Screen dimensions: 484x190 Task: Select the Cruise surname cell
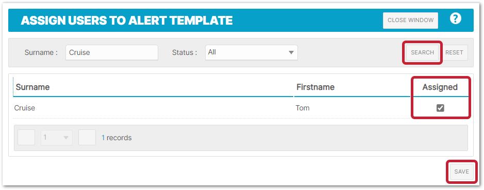(x=25, y=108)
